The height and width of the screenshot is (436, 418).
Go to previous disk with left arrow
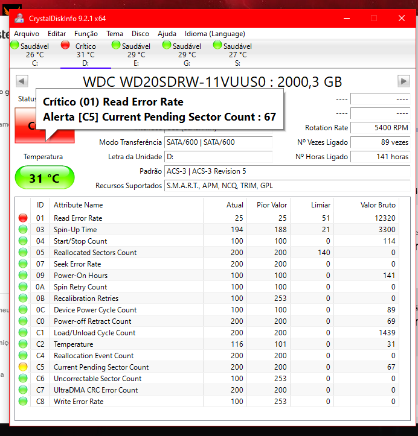click(22, 81)
